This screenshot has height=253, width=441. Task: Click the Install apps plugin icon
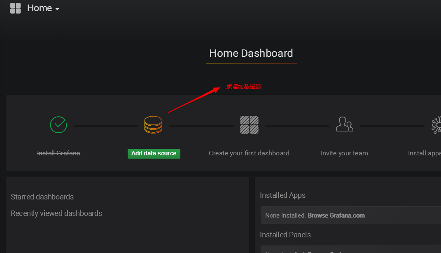coord(436,125)
